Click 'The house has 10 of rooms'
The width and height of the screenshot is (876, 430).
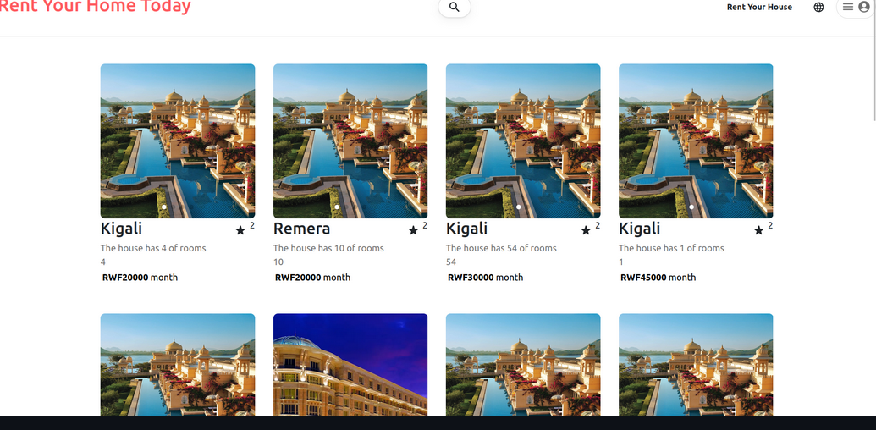pyautogui.click(x=328, y=248)
